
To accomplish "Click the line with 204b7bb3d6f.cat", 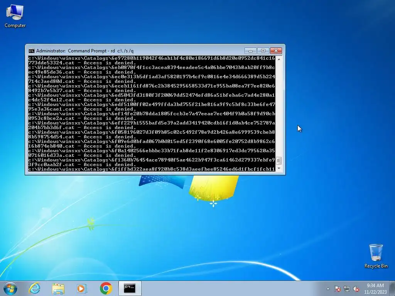I will click(82, 128).
